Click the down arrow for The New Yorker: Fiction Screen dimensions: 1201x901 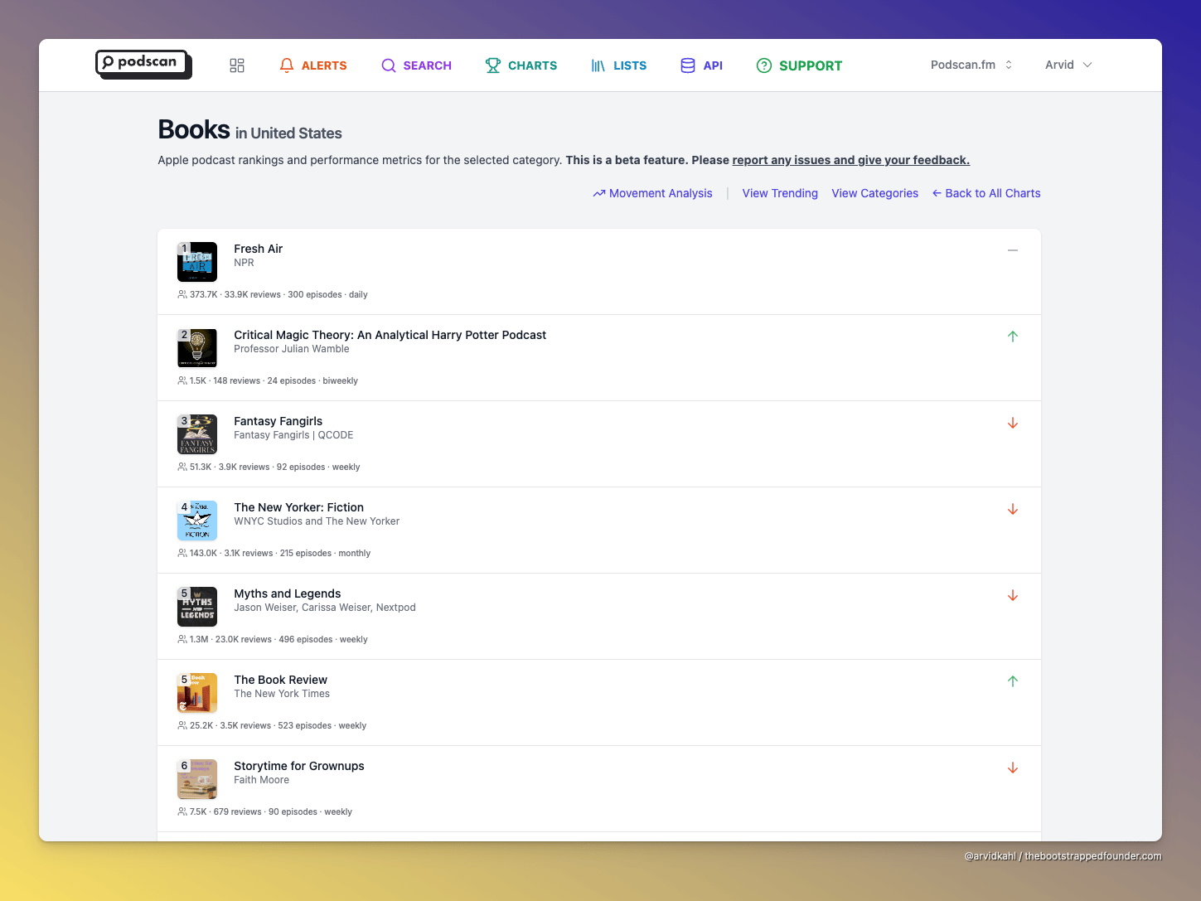tap(1013, 509)
